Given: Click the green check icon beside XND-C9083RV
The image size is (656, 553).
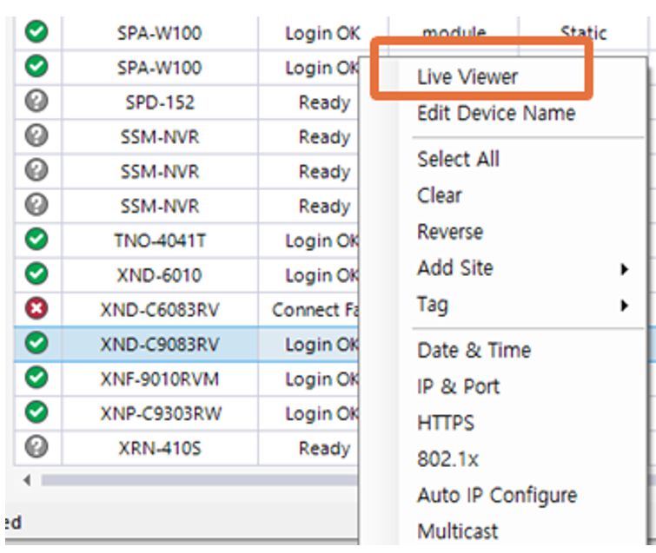Looking at the screenshot, I should pos(37,345).
